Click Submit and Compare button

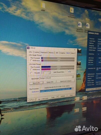[x=66, y=81]
